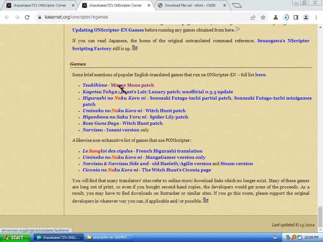The height and width of the screenshot is (242, 323).
Task: Open Narcissu & Narcissu Side 2nd link
Action: [x=115, y=164]
